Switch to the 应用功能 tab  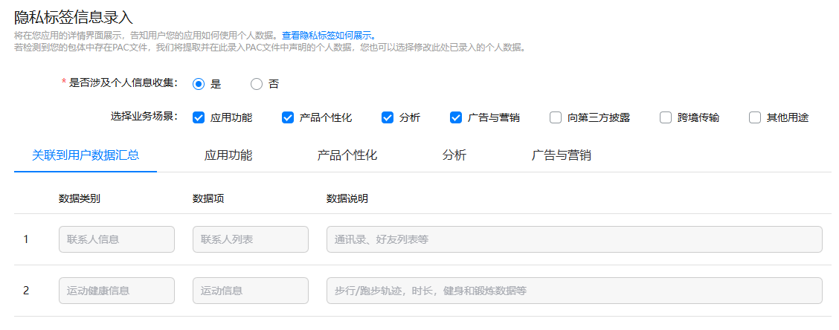coord(228,155)
